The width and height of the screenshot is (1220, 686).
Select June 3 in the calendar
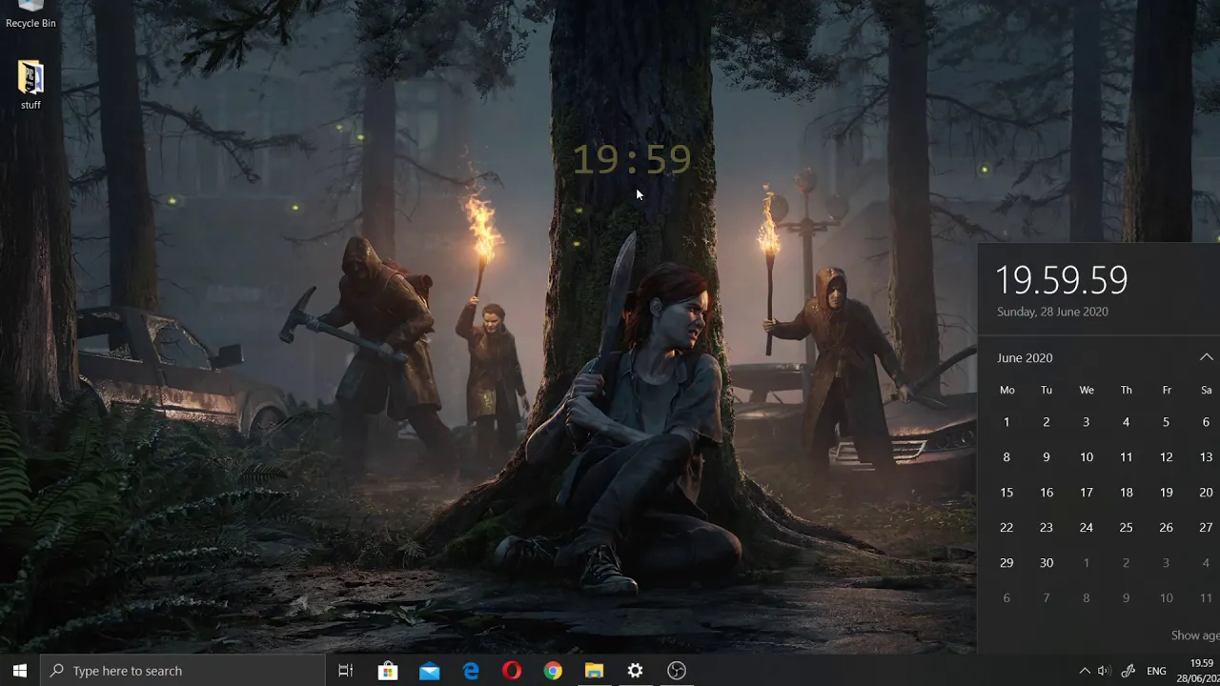point(1086,422)
